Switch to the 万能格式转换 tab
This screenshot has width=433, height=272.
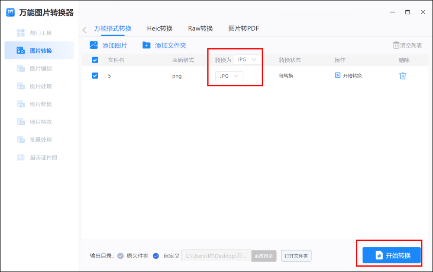pos(113,28)
